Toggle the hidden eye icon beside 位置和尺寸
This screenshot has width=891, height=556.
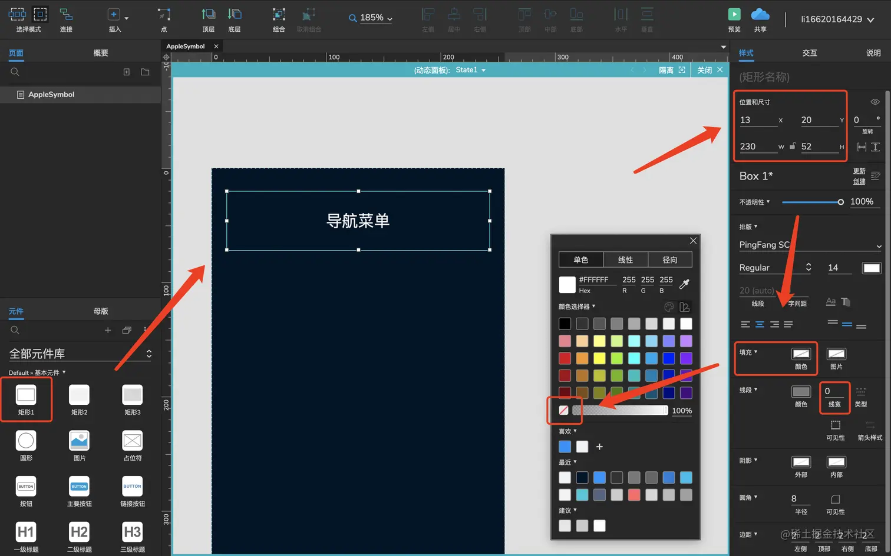pos(875,102)
